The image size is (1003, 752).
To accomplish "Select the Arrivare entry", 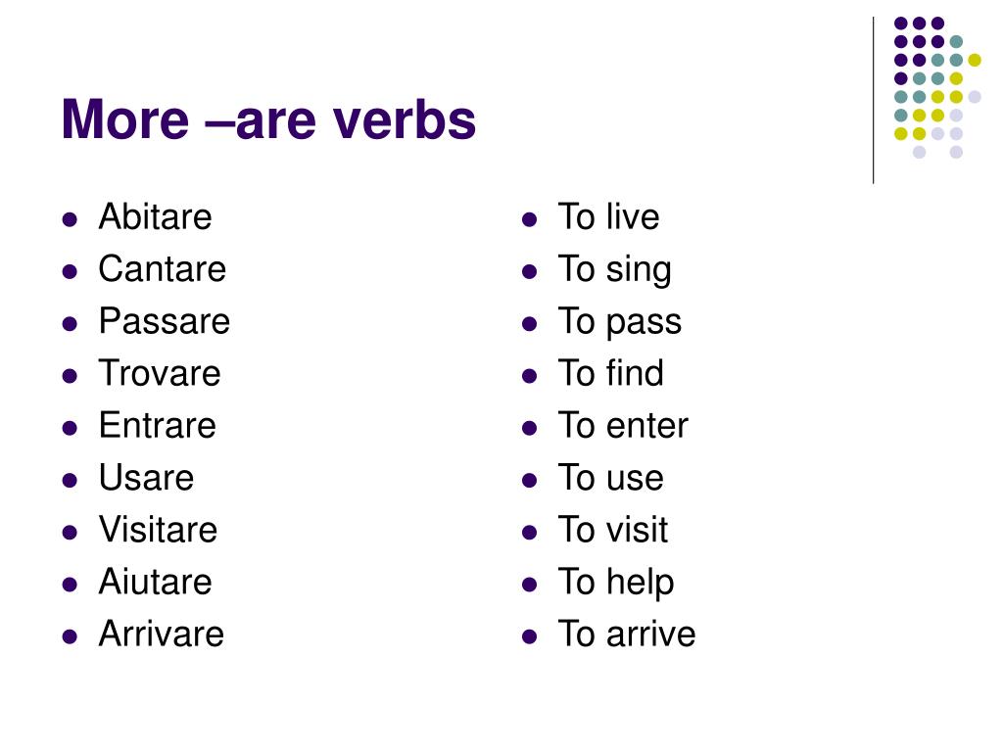I will pyautogui.click(x=162, y=634).
